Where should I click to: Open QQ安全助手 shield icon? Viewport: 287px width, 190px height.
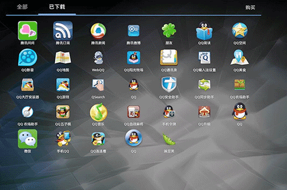click(x=169, y=85)
